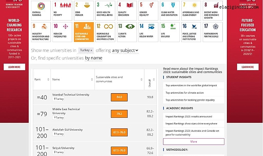The image size is (263, 156).
Task: Open the No Poverty goal tile
Action: point(62,11)
